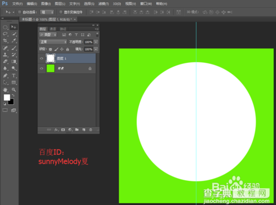Open the auto-select 组 dropdown
This screenshot has width=276, height=205.
(x=47, y=12)
